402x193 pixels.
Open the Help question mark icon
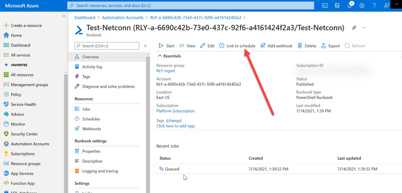coord(374,6)
